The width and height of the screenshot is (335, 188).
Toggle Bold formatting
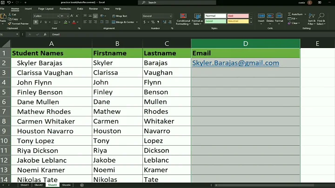(x=36, y=22)
